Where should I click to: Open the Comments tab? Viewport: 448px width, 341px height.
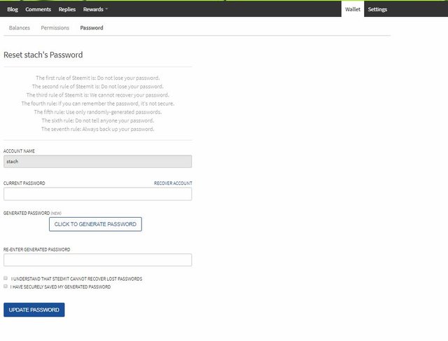tap(38, 9)
